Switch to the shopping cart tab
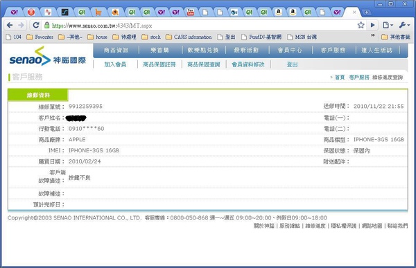This screenshot has width=416, height=268. pyautogui.click(x=98, y=12)
